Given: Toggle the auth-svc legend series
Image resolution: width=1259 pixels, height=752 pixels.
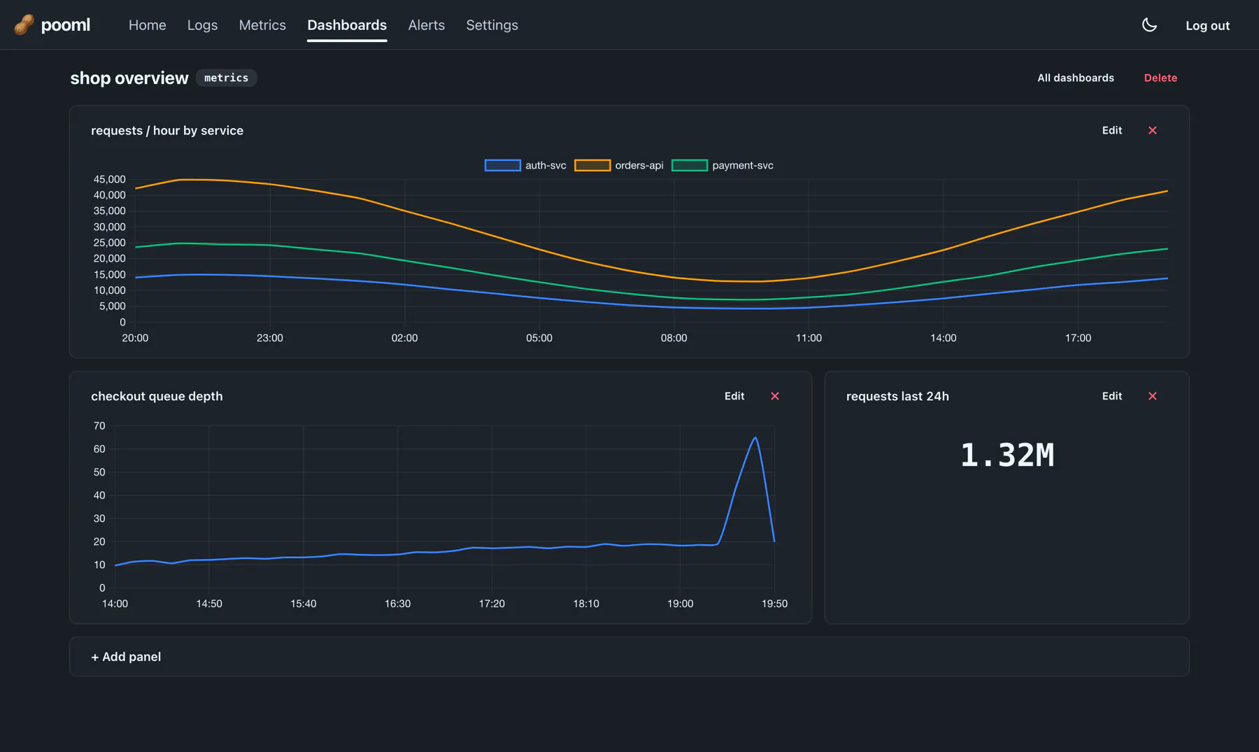Looking at the screenshot, I should coord(525,166).
